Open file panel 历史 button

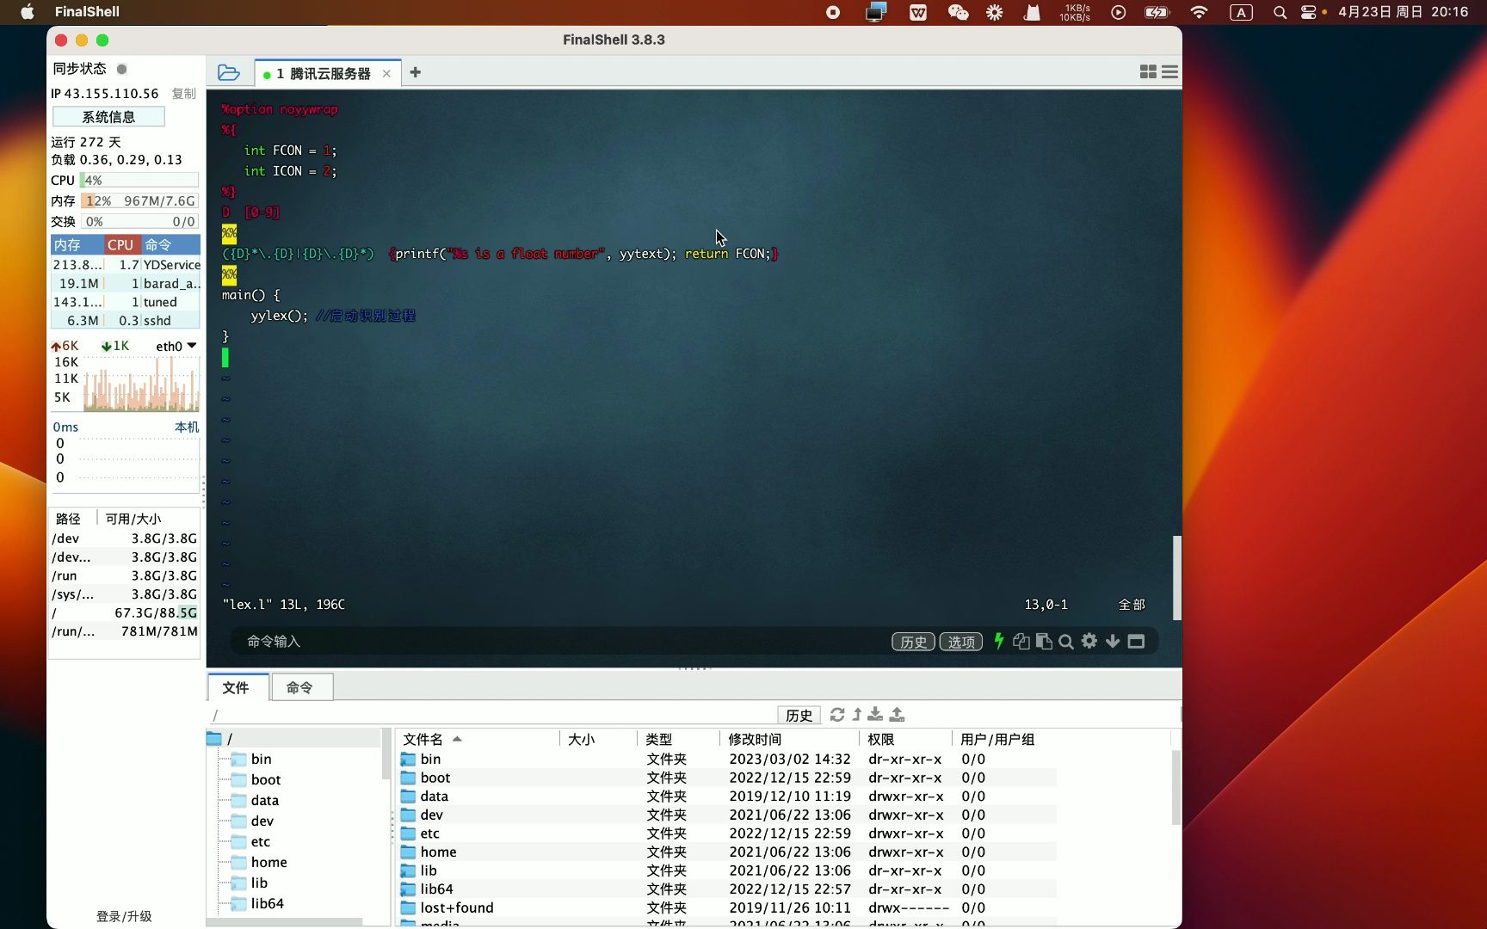799,715
